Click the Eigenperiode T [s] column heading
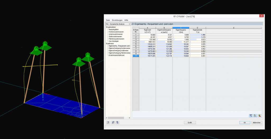The image size is (271, 139). pyautogui.click(x=197, y=31)
